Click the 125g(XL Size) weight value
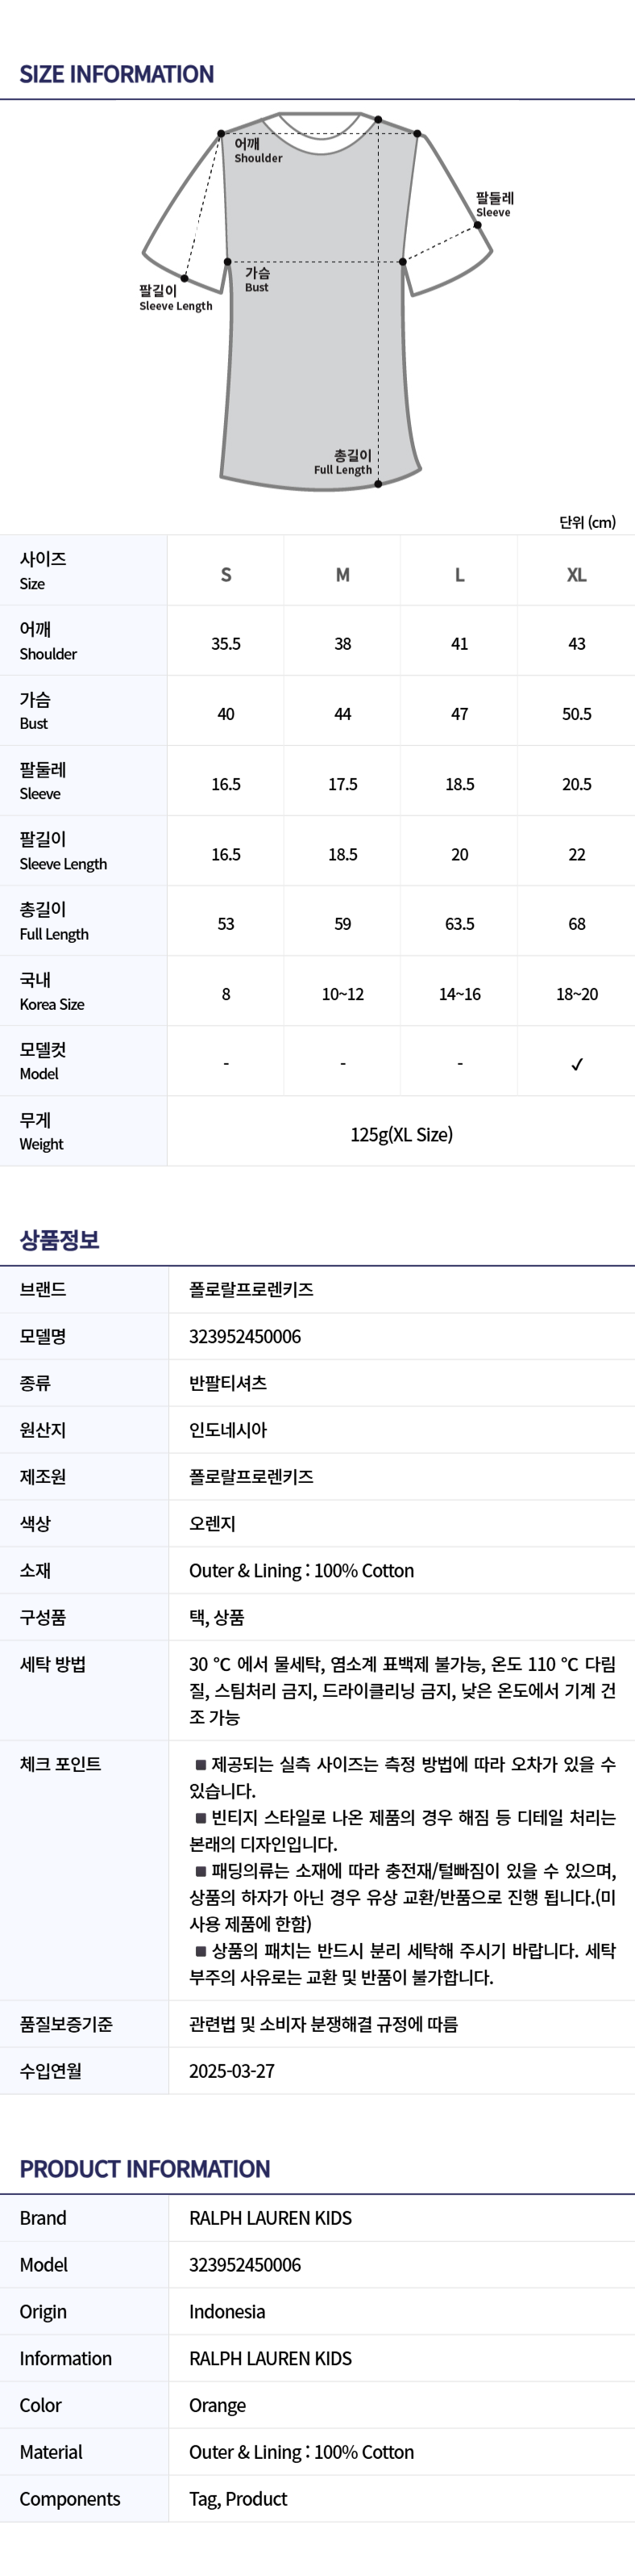 tap(401, 1134)
